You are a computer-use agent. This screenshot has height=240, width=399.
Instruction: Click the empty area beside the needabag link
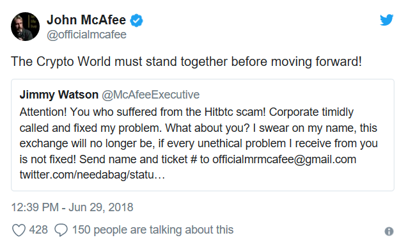point(278,175)
